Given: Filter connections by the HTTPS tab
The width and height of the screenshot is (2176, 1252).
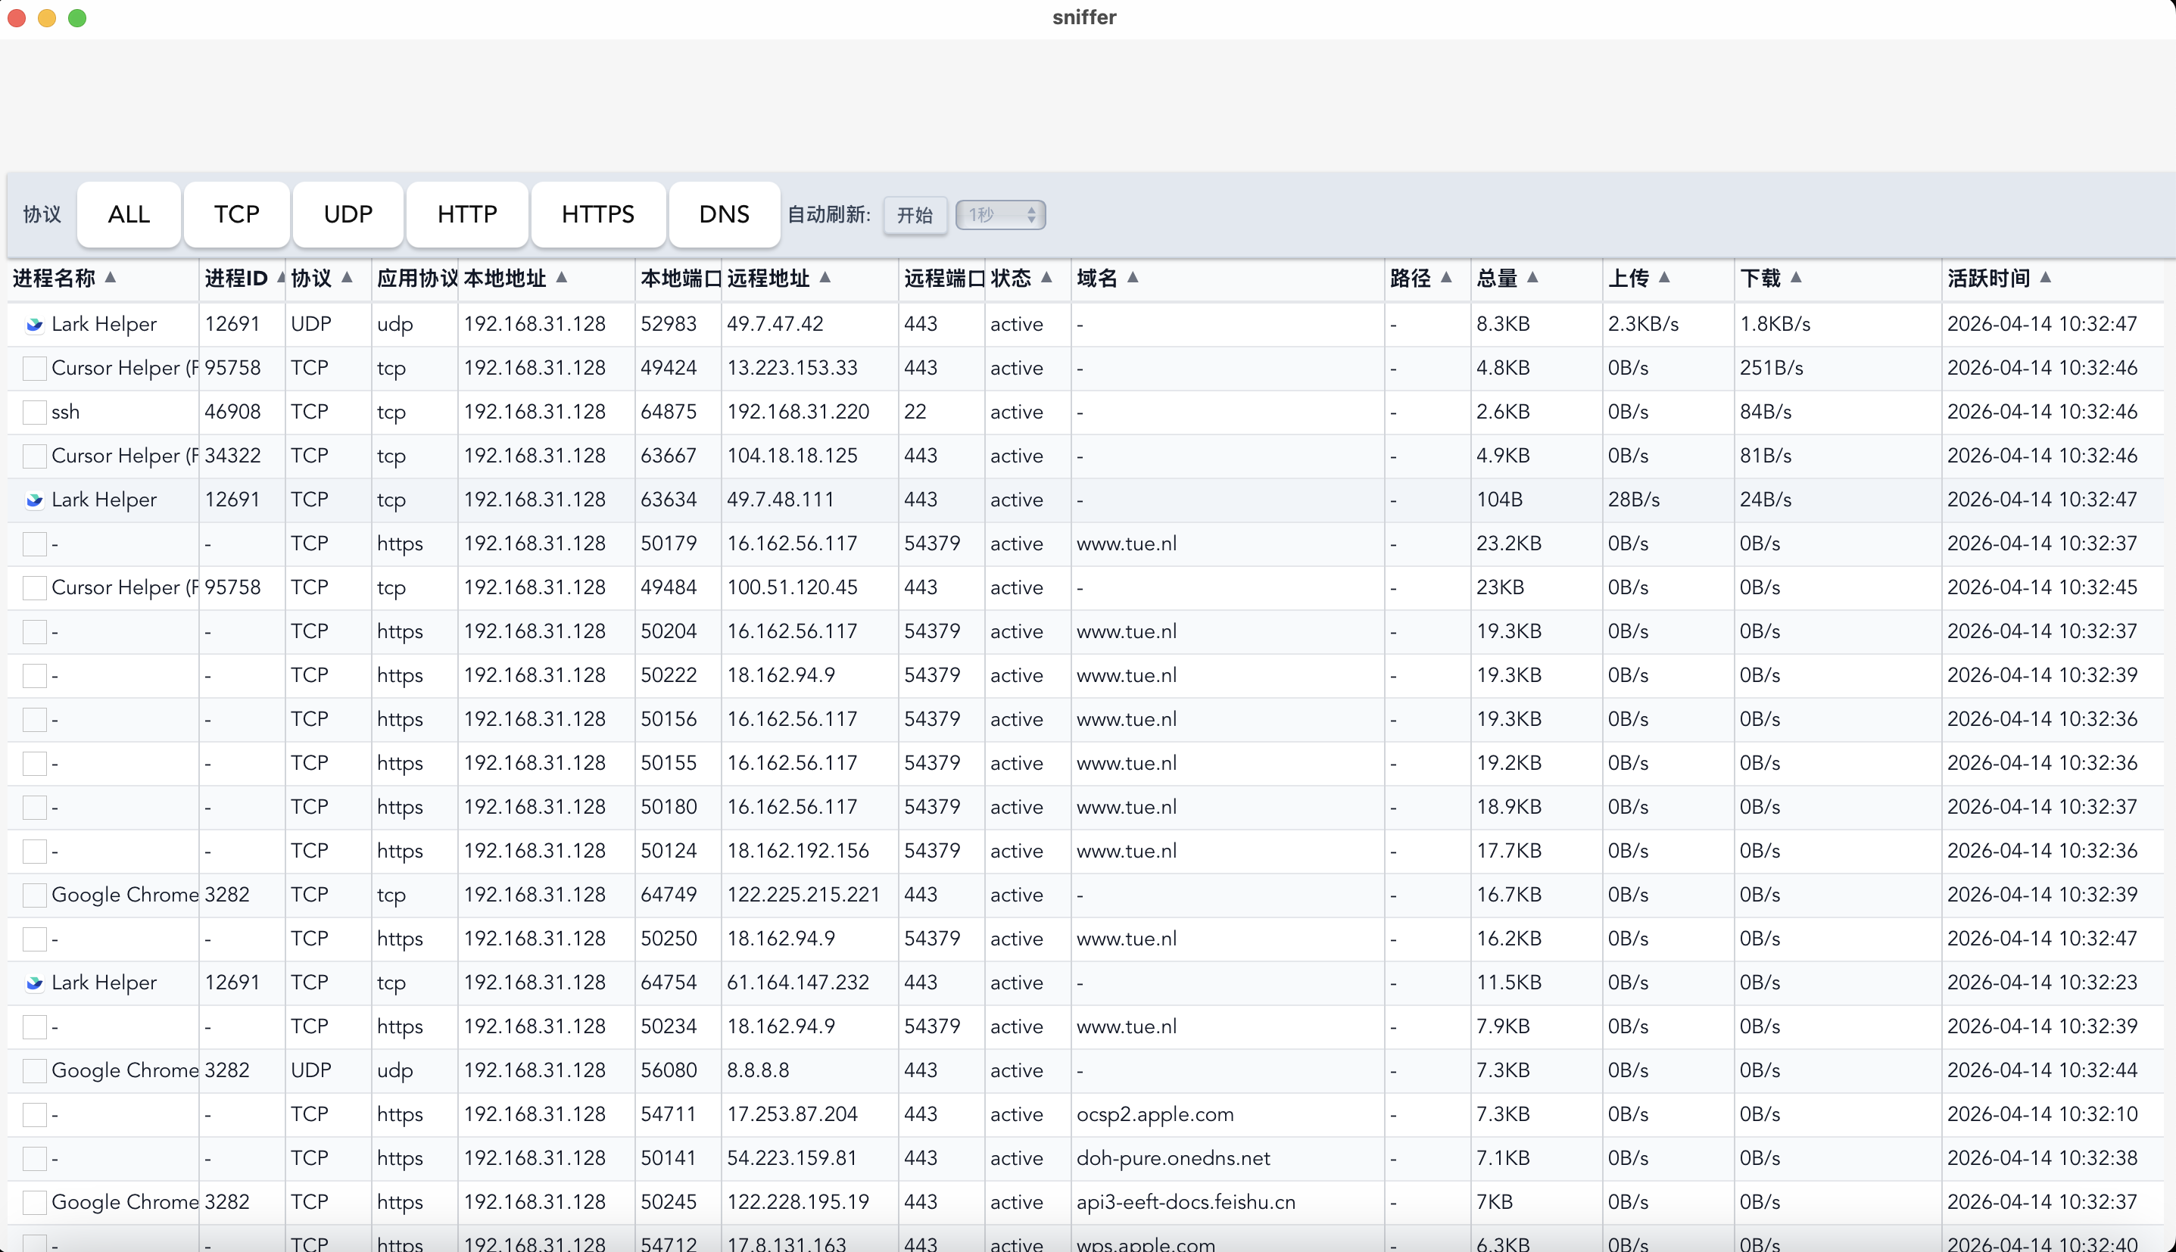Looking at the screenshot, I should pyautogui.click(x=597, y=214).
